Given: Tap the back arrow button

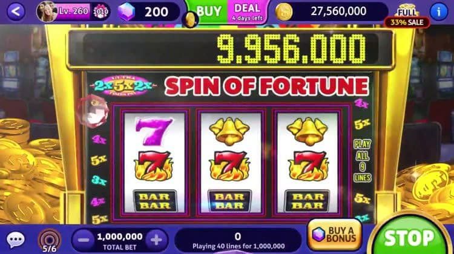Looking at the screenshot, I should [x=16, y=11].
